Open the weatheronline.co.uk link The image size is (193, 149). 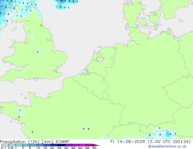[x=167, y=146]
